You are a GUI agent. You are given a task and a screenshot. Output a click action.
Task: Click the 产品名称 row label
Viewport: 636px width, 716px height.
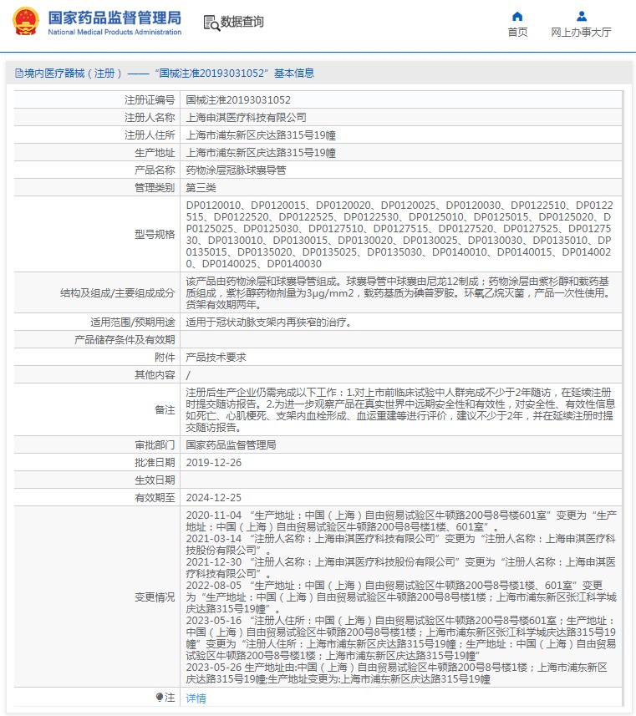(155, 170)
